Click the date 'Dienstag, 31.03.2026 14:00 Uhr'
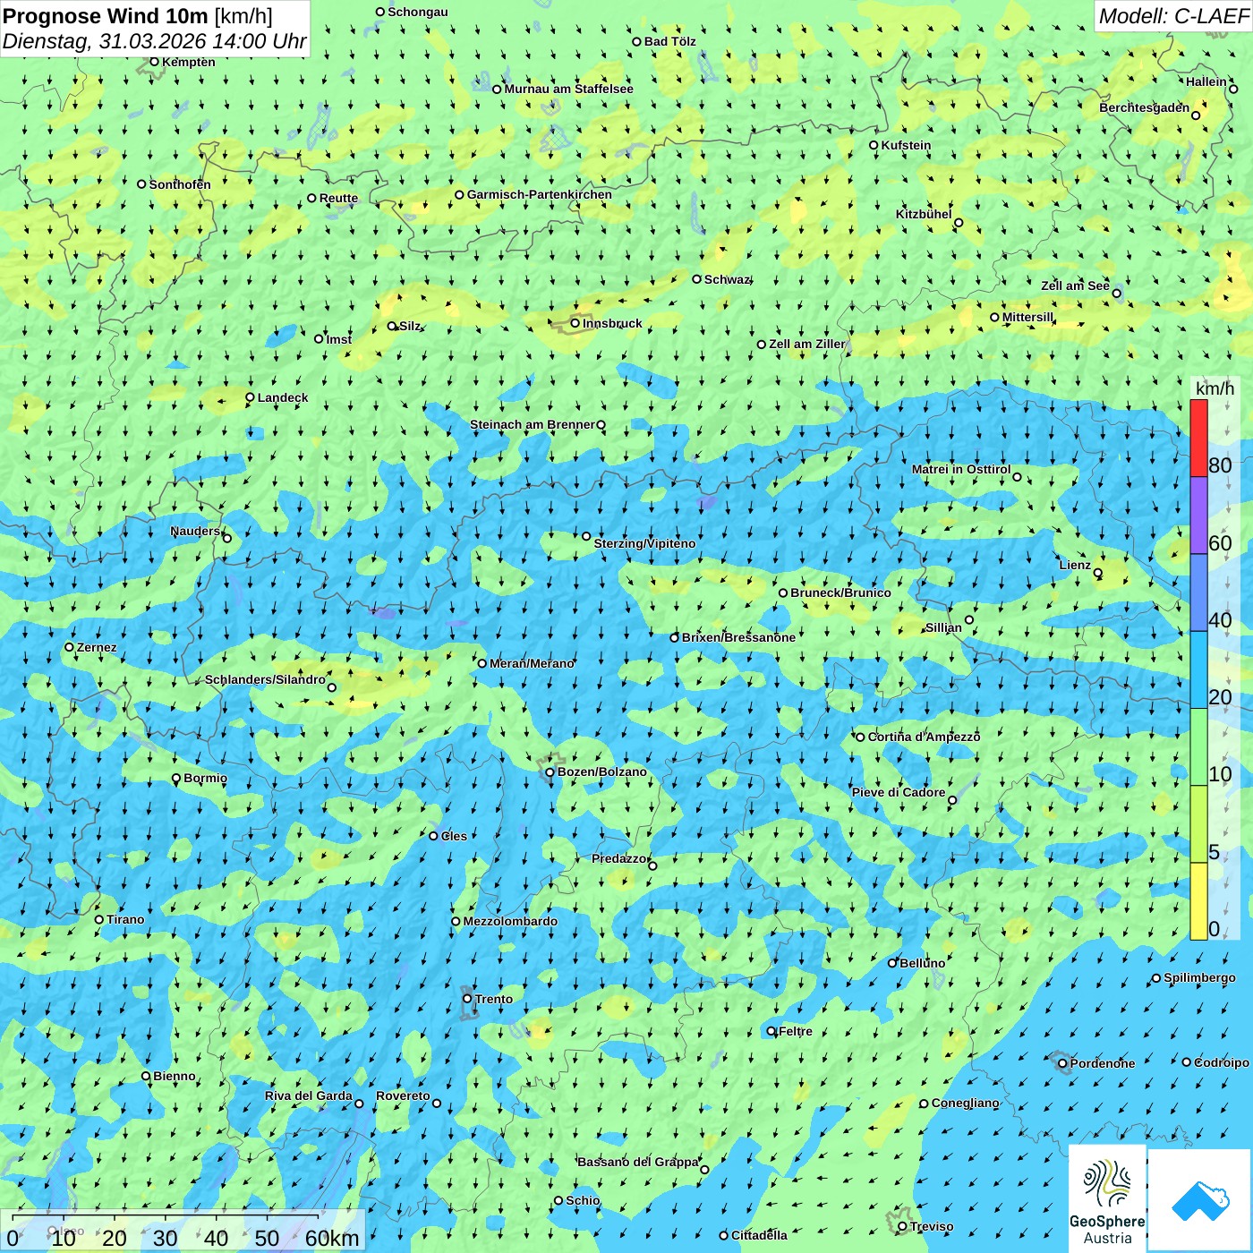 click(x=154, y=41)
